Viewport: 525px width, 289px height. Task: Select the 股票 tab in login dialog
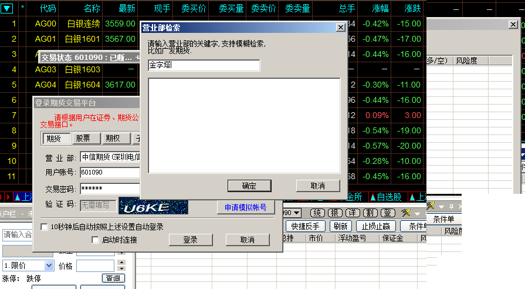click(x=87, y=139)
